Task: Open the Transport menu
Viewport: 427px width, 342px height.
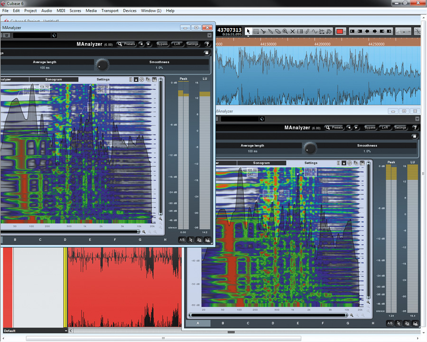Action: point(110,10)
